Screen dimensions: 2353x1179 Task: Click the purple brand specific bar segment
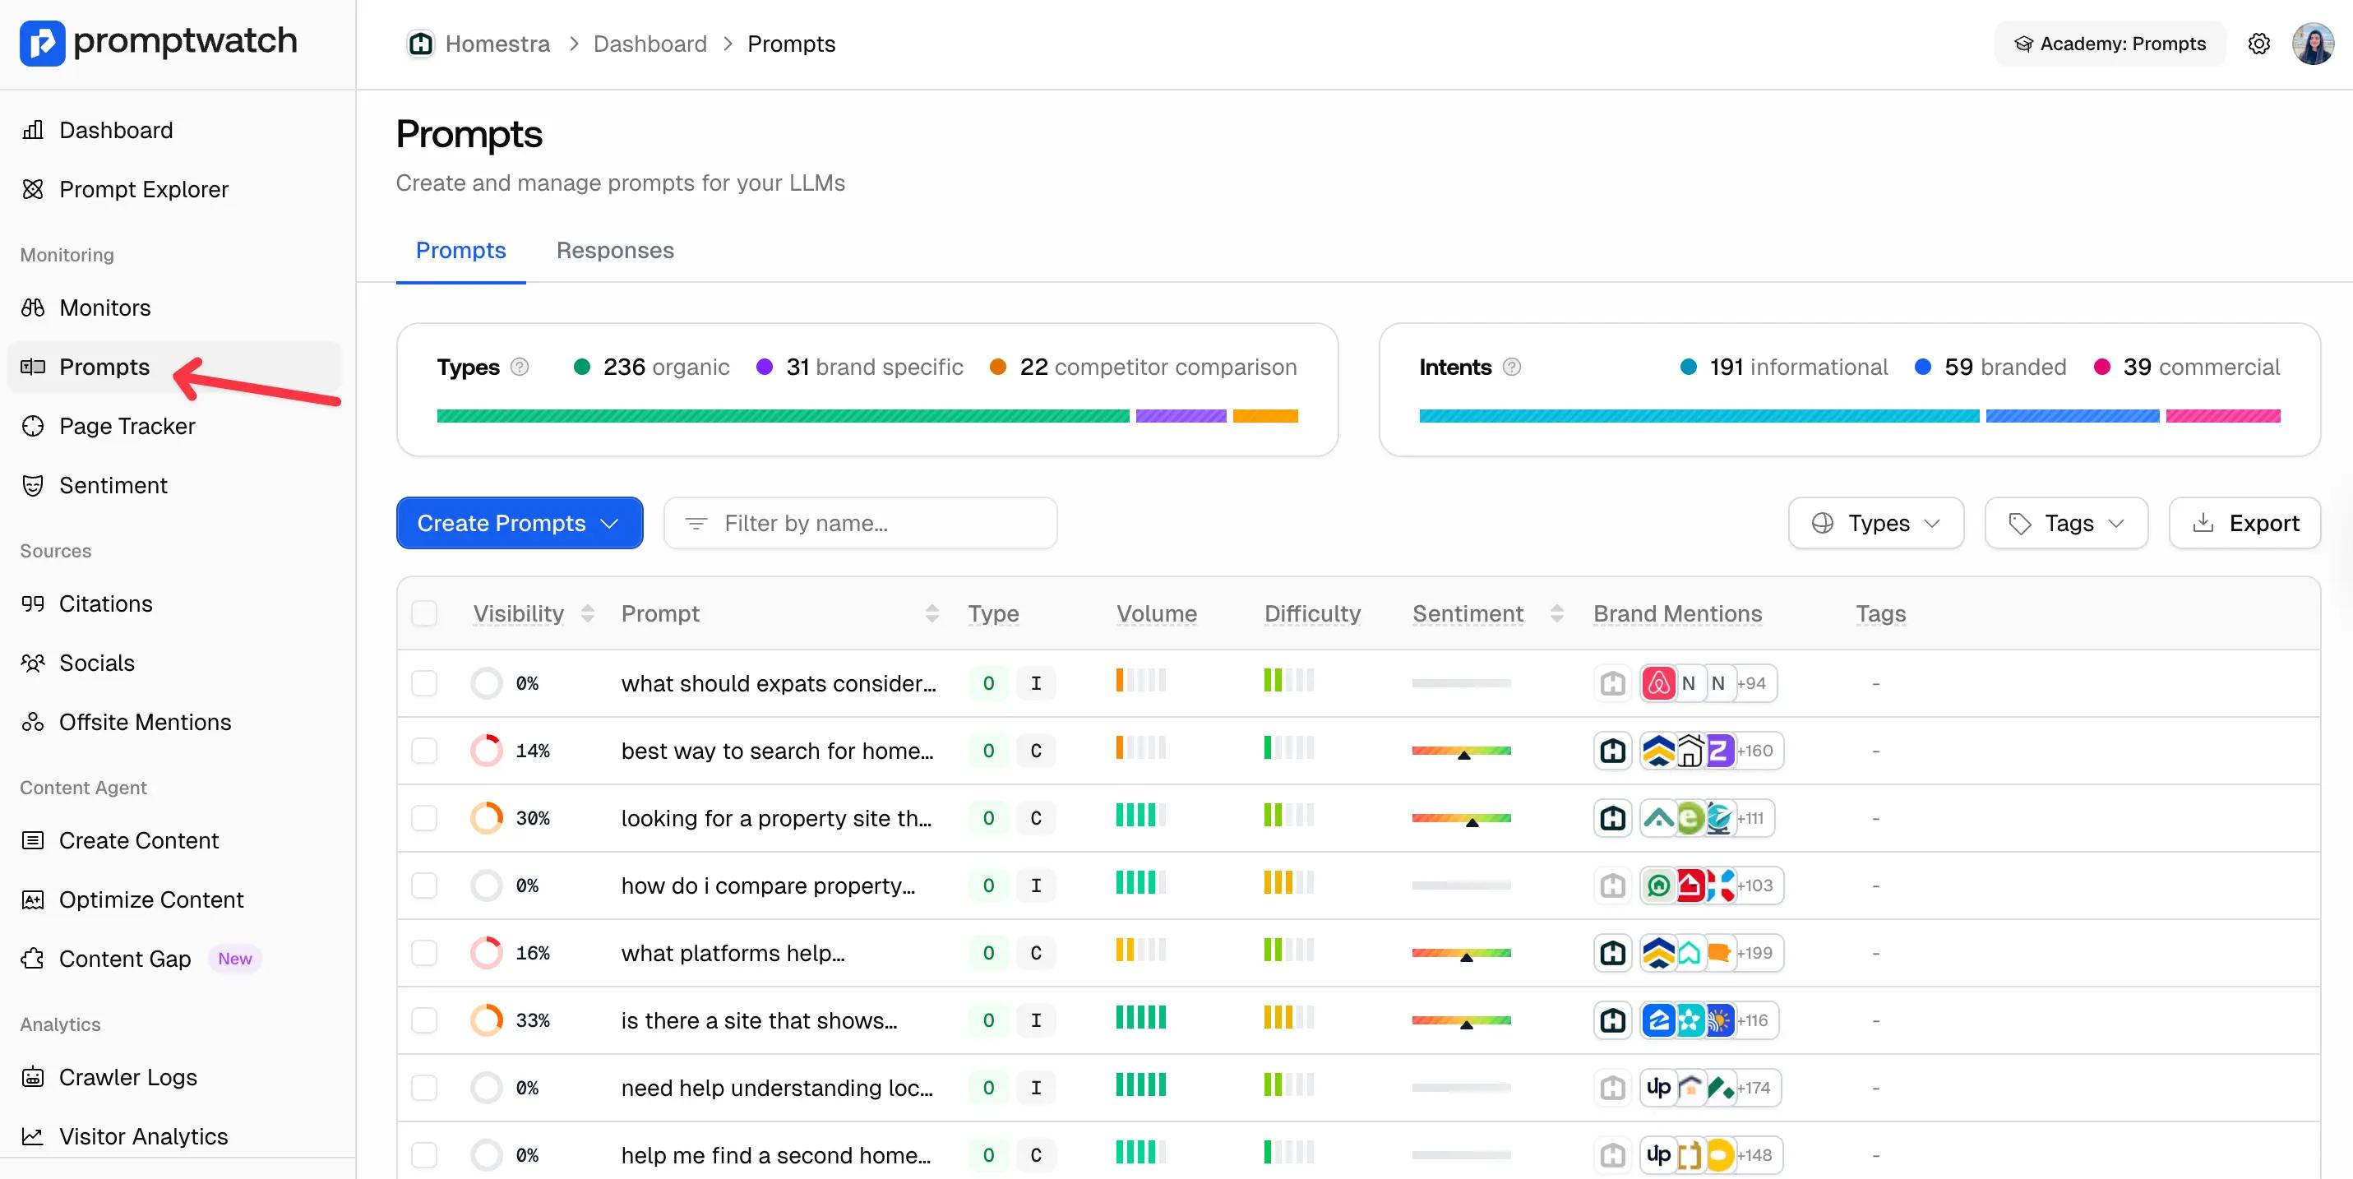pyautogui.click(x=1180, y=417)
